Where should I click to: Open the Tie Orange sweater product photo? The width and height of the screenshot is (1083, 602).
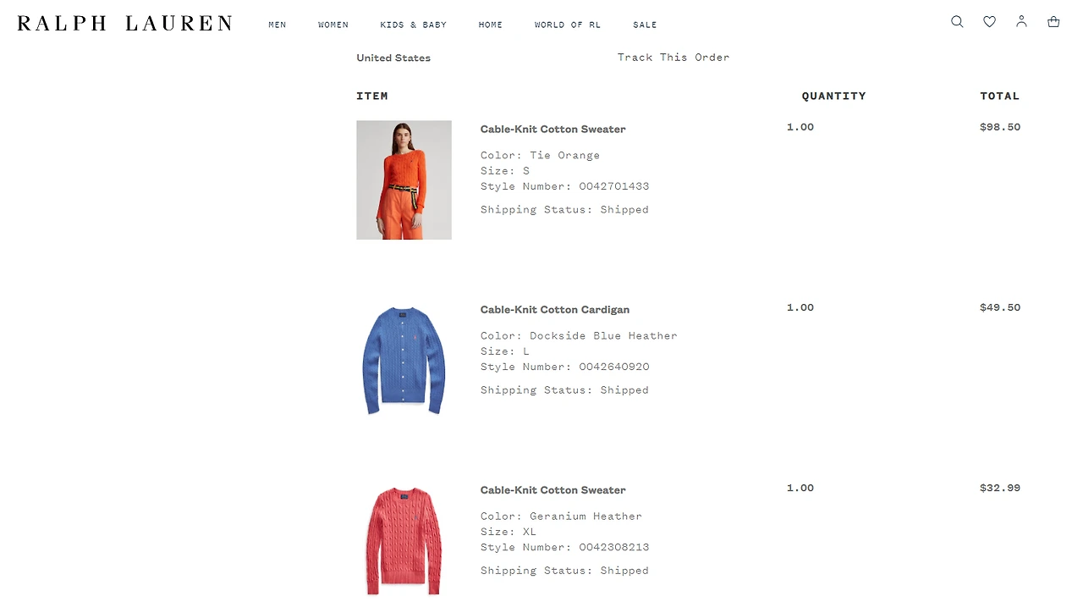click(x=404, y=179)
